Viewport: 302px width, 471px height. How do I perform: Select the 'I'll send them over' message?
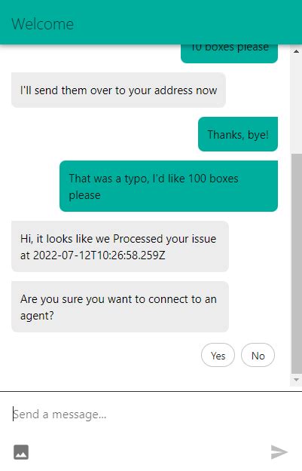[x=118, y=90]
